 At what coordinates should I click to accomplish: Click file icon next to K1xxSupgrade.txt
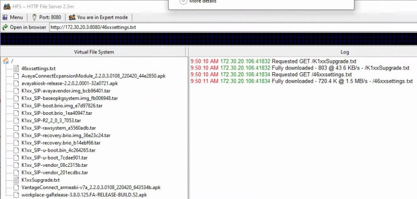[17, 180]
